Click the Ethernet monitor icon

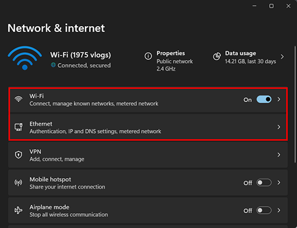(18, 127)
